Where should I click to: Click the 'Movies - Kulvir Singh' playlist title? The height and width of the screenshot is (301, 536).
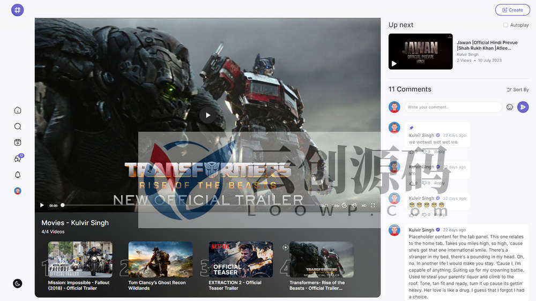point(75,223)
